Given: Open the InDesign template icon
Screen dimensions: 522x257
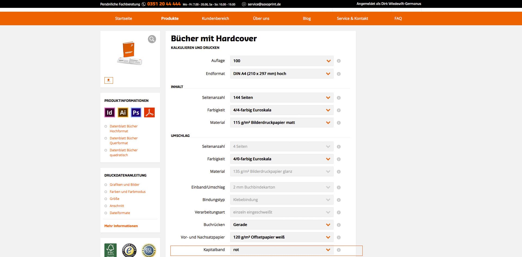Looking at the screenshot, I should 109,112.
